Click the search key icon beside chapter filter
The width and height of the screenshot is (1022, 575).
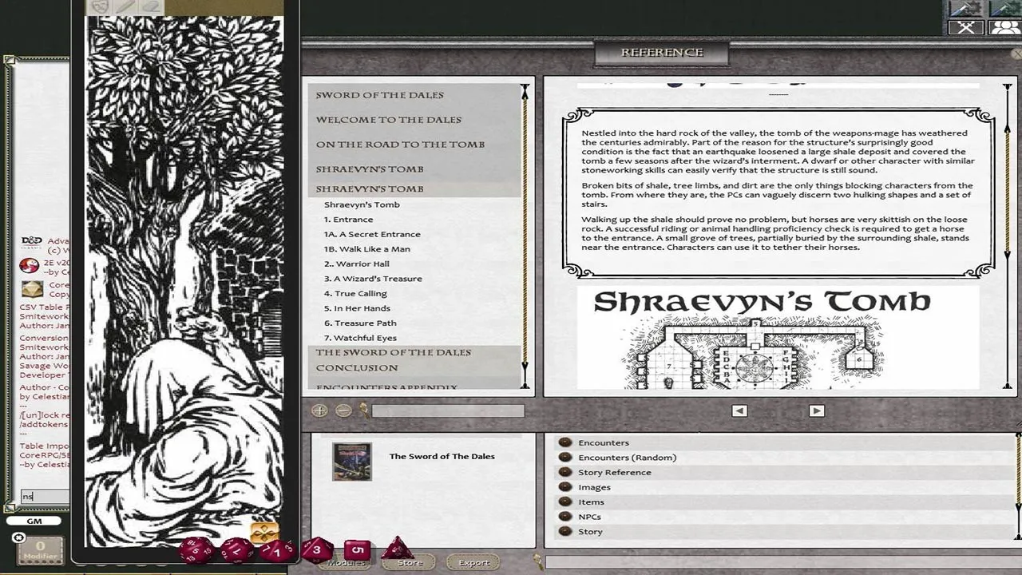click(x=363, y=410)
